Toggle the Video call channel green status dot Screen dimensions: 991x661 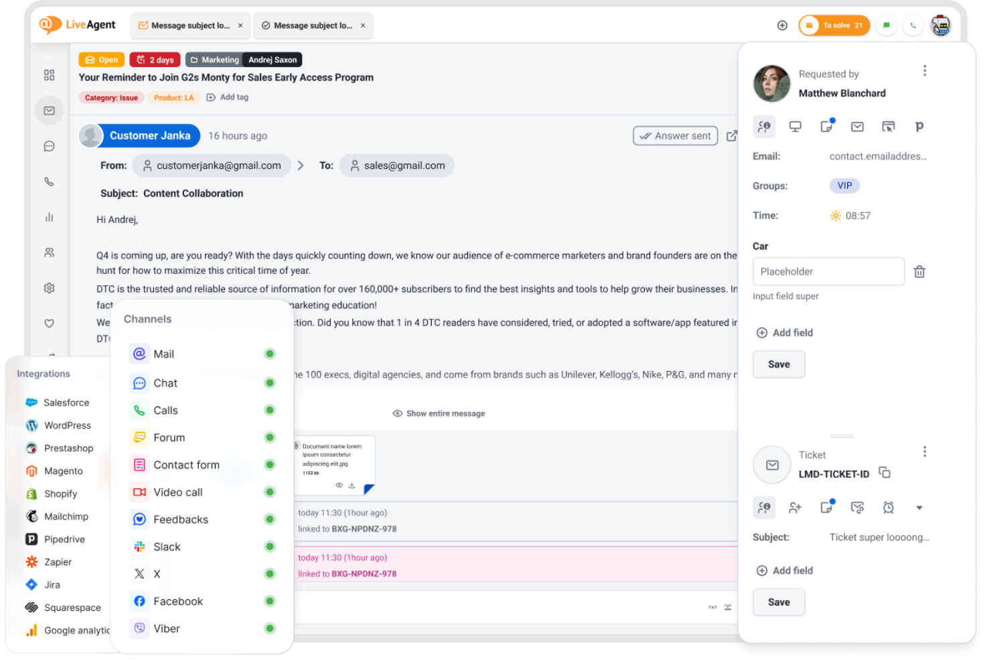[270, 492]
